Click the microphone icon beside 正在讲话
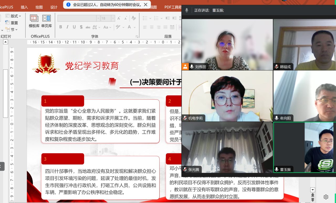The height and width of the screenshot is (203, 336). [x=187, y=10]
